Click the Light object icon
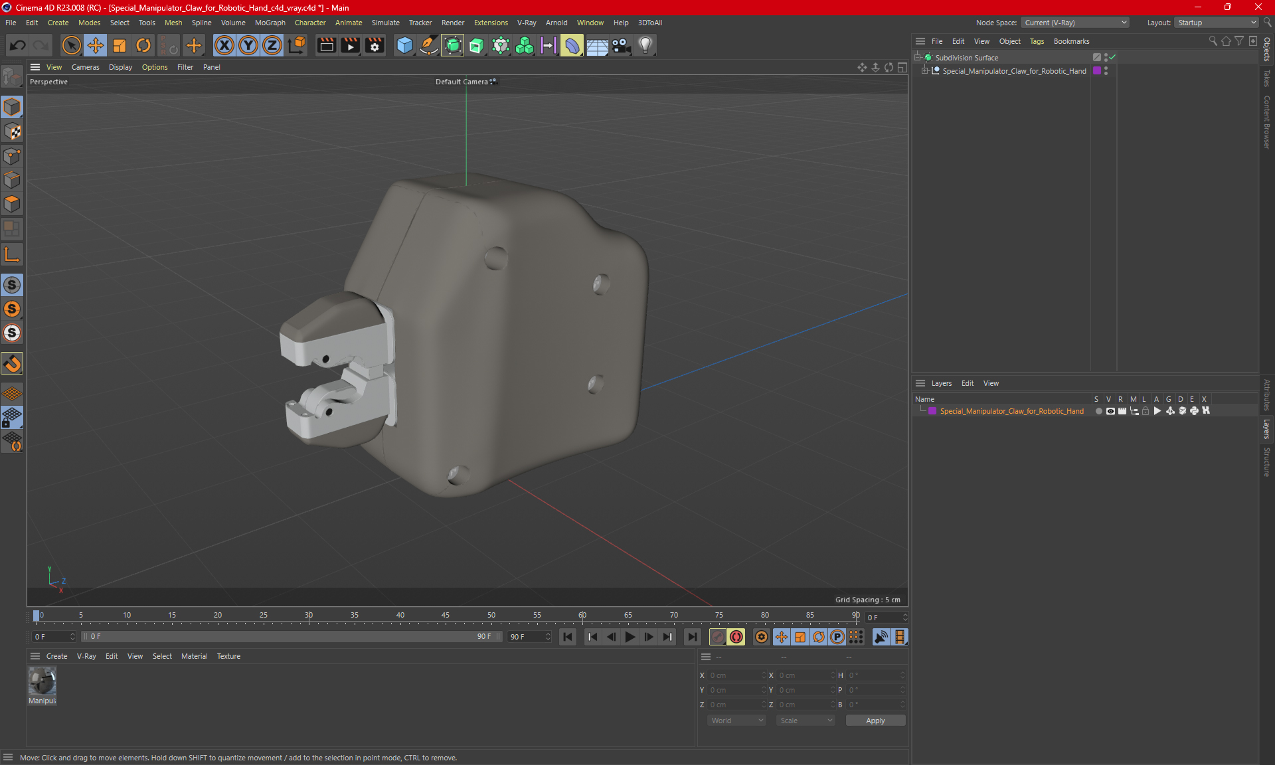 point(645,45)
